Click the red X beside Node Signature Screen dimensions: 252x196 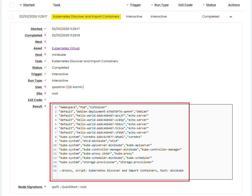(45, 187)
